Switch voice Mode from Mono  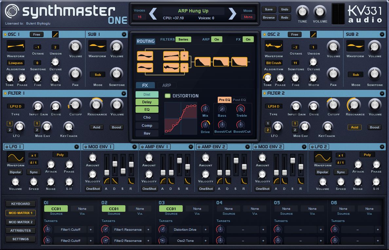point(248,16)
